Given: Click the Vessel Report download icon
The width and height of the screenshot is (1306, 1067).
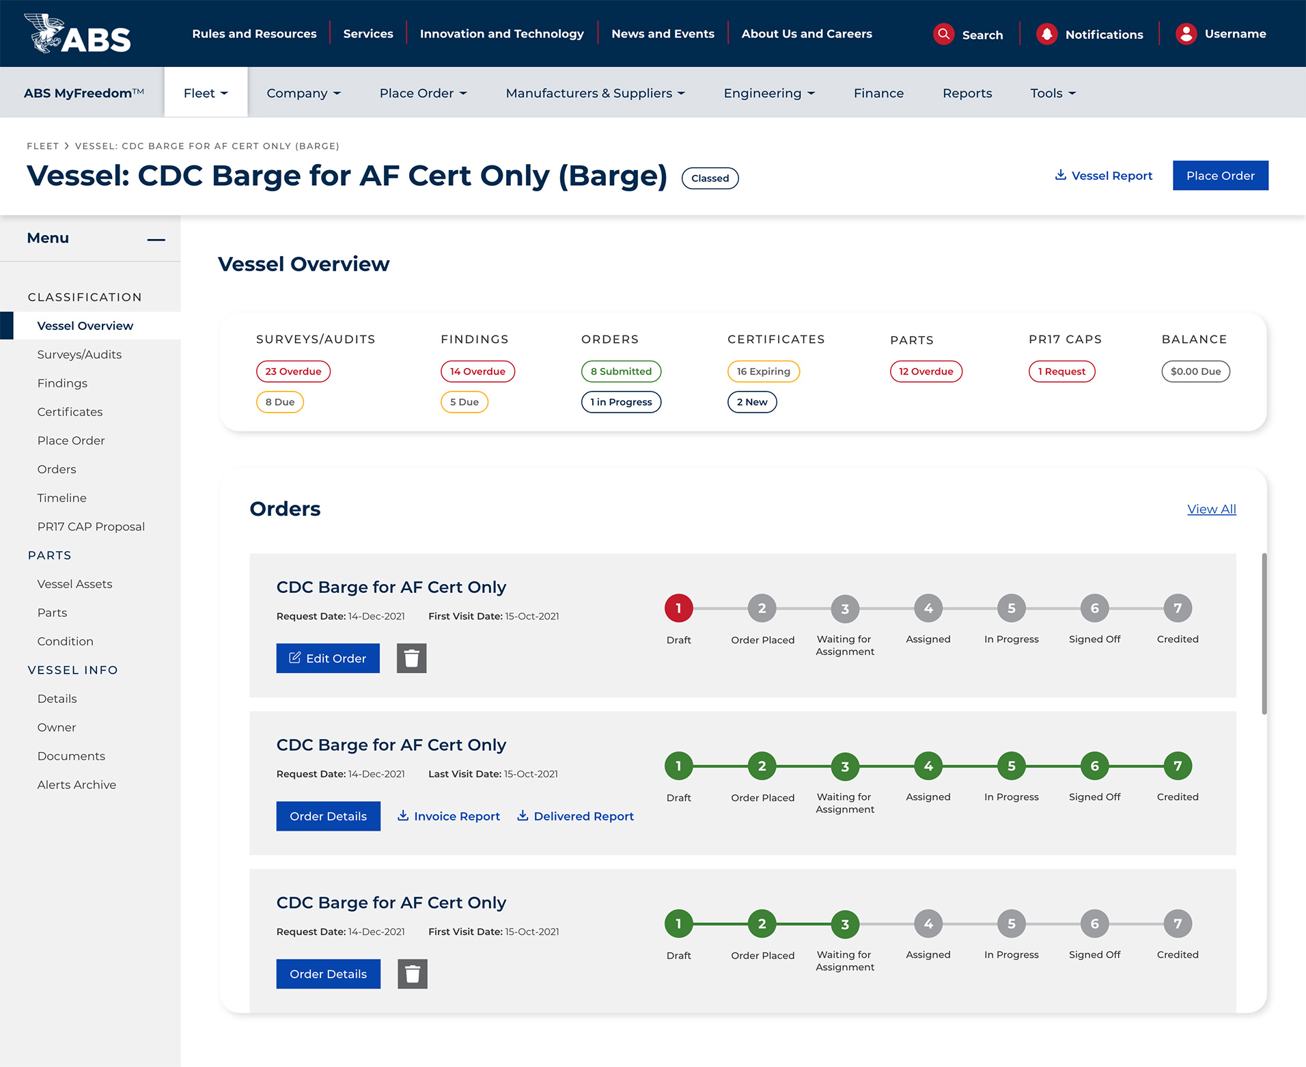Looking at the screenshot, I should 1060,175.
